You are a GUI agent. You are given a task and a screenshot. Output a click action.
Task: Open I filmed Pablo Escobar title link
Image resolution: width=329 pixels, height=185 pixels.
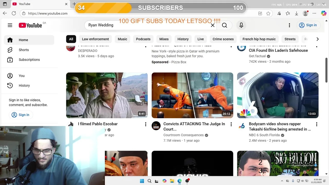pyautogui.click(x=98, y=124)
